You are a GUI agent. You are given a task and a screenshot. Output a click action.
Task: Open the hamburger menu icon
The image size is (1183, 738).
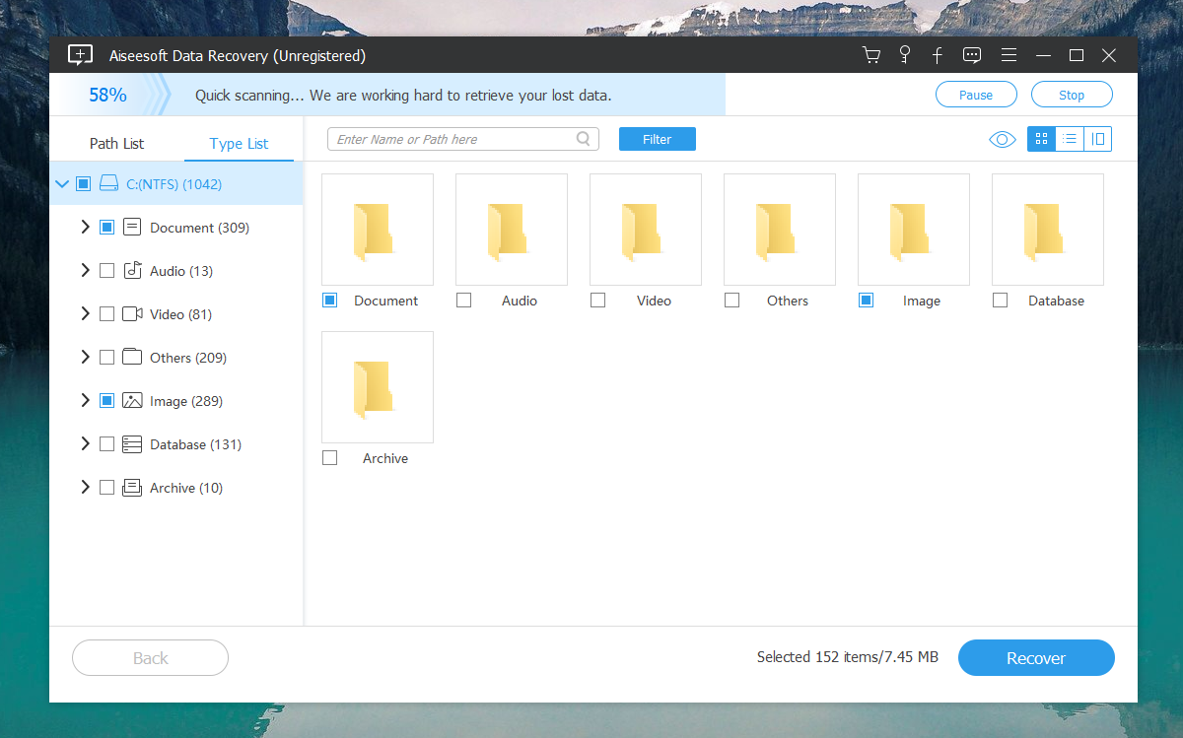click(1009, 55)
